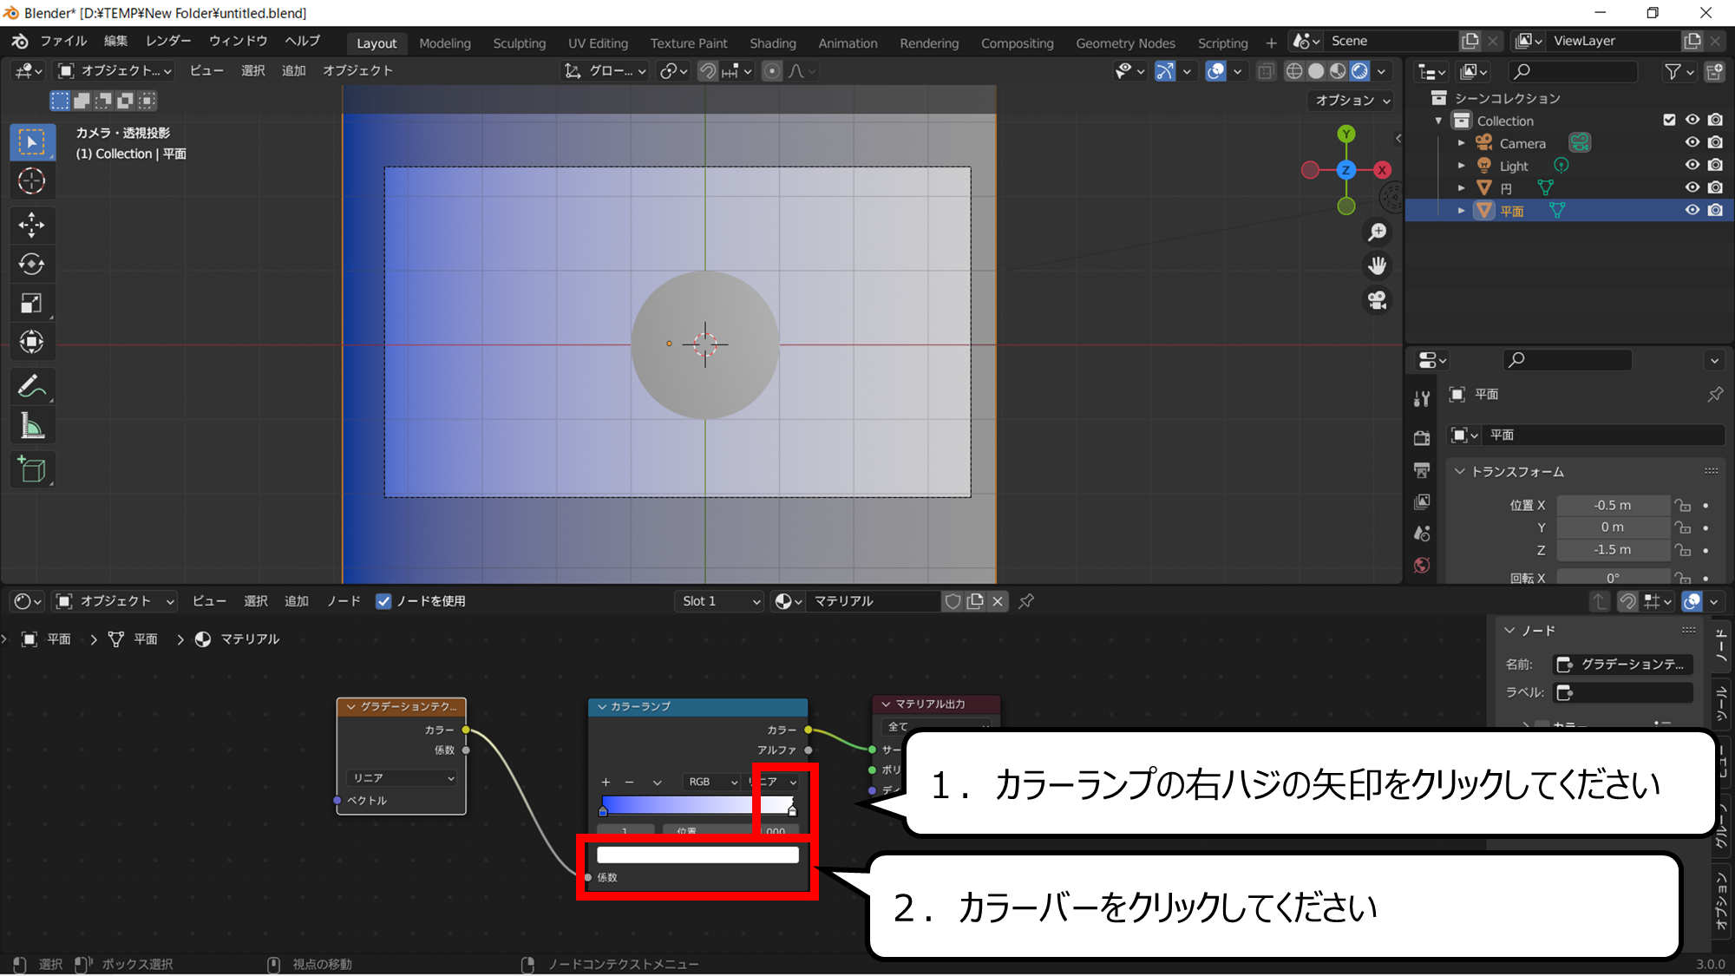Toggle X-ray display button
This screenshot has height=976, width=1735.
tap(1266, 71)
